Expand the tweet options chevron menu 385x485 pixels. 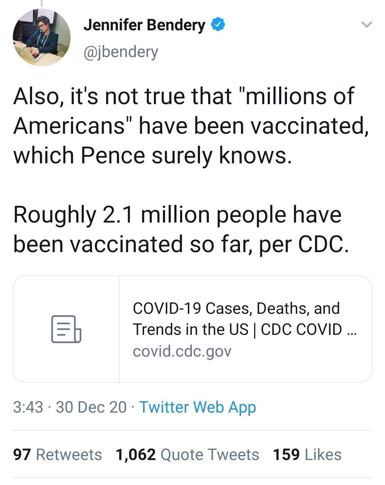(x=366, y=25)
